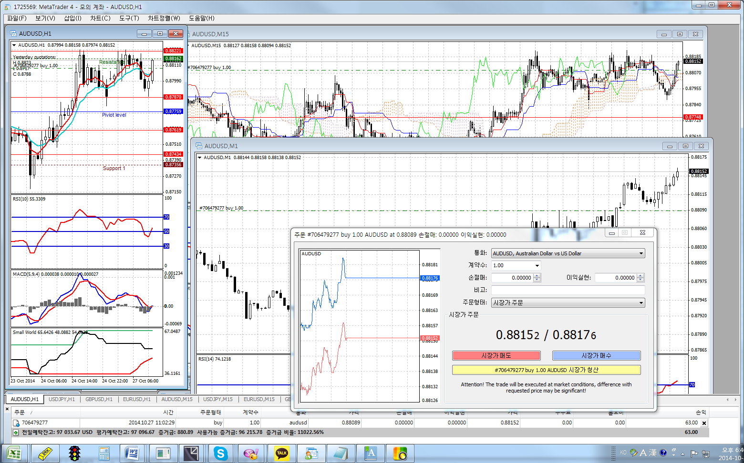Open Skype from the taskbar
Image resolution: width=744 pixels, height=463 pixels.
pyautogui.click(x=220, y=453)
